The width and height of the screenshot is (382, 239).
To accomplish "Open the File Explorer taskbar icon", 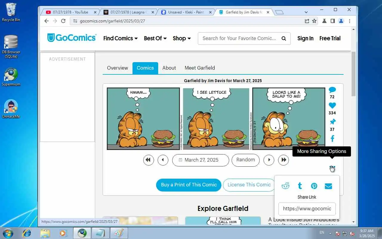I will click(x=45, y=233).
